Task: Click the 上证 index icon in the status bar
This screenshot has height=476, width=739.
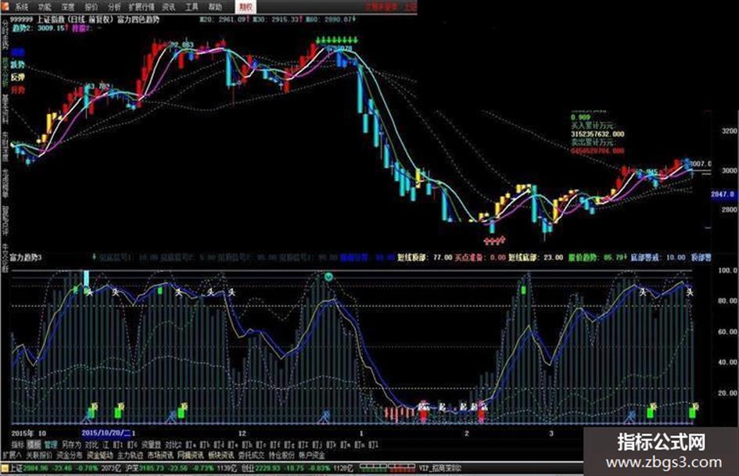Action: coord(5,468)
